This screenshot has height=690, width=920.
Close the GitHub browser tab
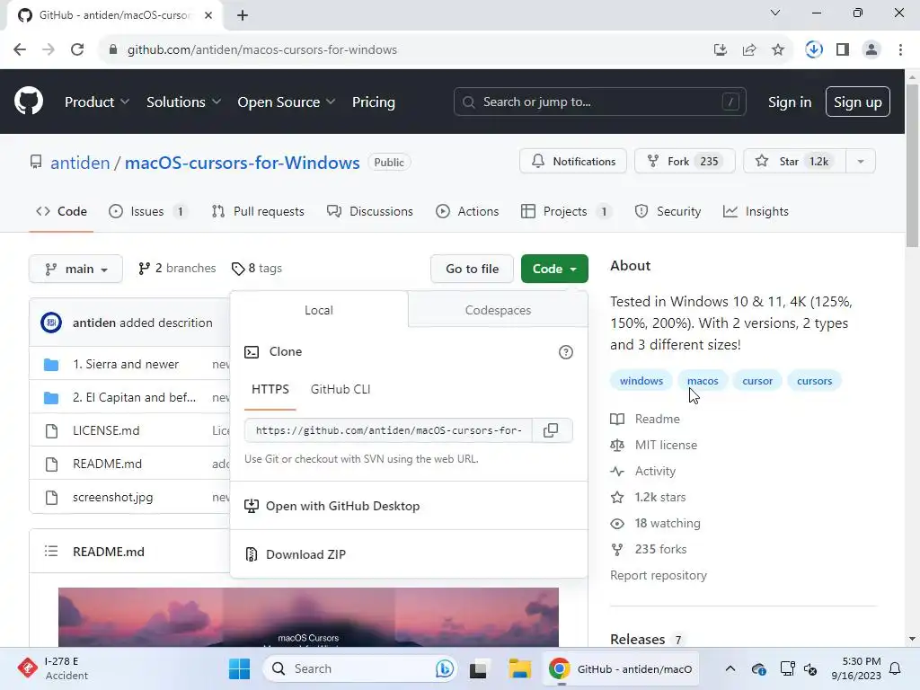point(208,15)
